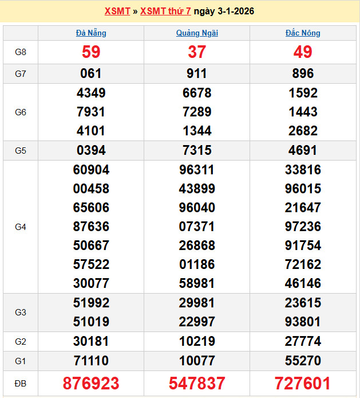Select the special prize number 727601

pos(303,383)
